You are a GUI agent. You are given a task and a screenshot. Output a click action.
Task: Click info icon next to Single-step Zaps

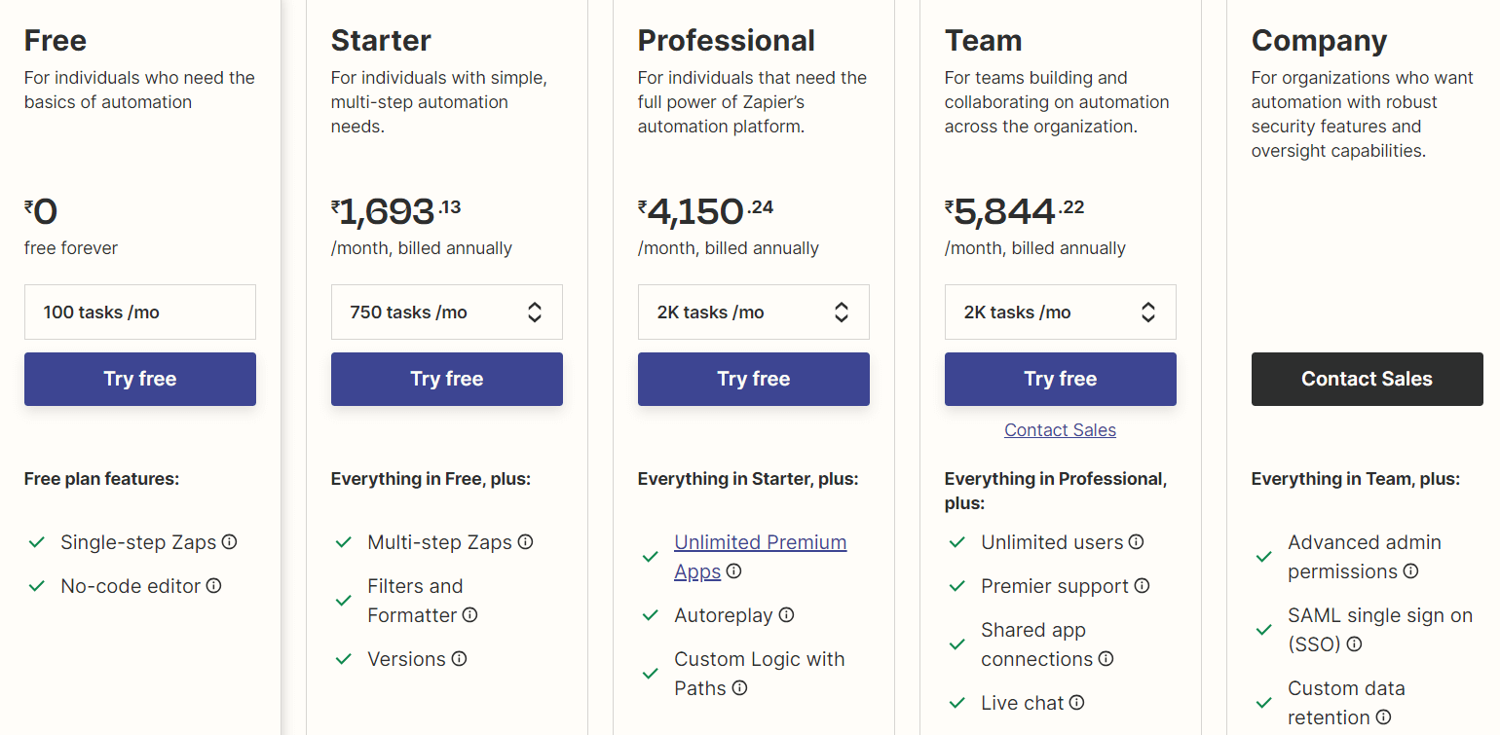pos(230,542)
